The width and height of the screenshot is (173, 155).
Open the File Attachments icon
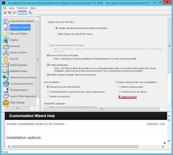6,90
